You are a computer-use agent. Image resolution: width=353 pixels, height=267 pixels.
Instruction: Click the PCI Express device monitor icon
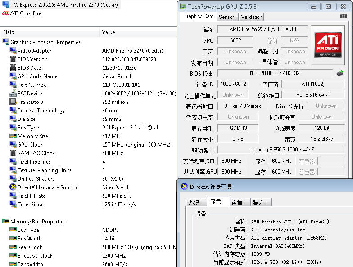[x=5, y=4]
